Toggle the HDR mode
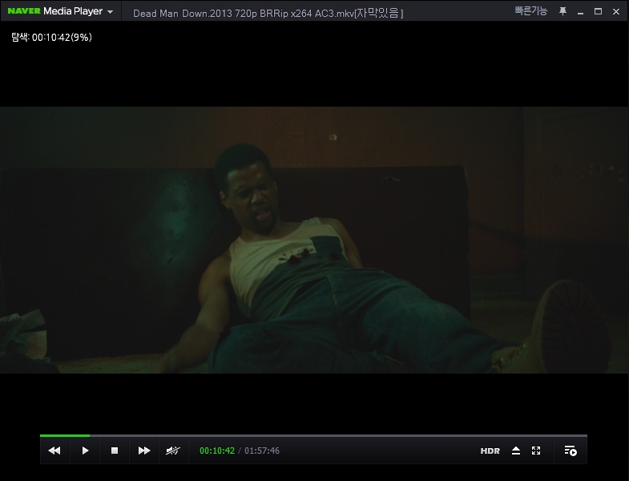Screen dimensions: 629x481 (x=490, y=451)
